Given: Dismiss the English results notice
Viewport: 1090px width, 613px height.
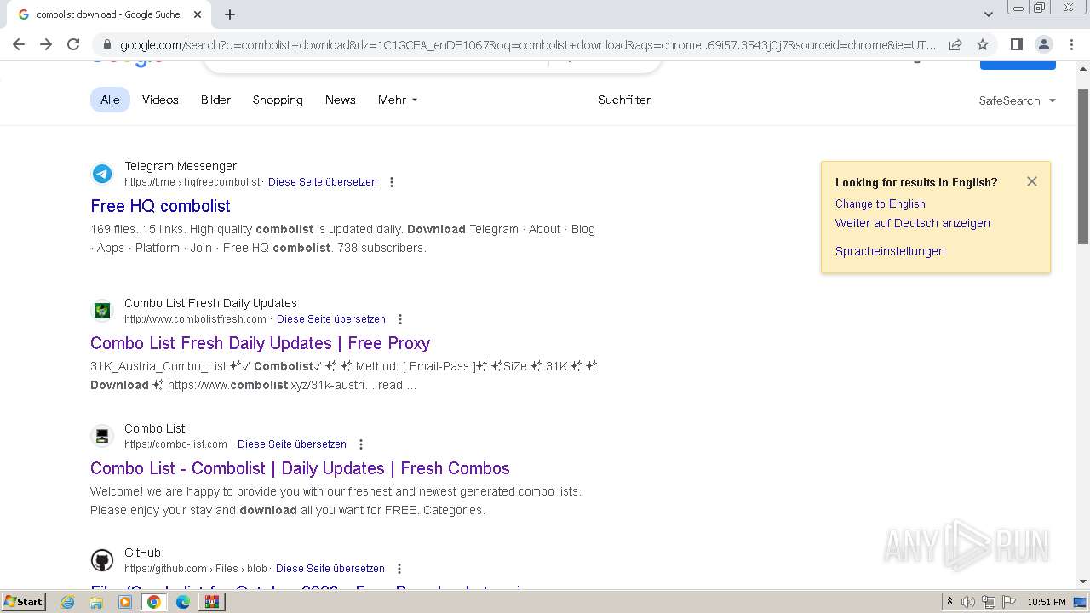Looking at the screenshot, I should click(x=1032, y=181).
